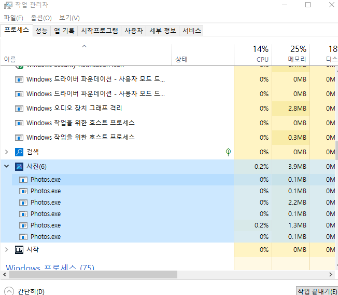Click icon of Windows 오디오 장치 그래프 격리
The width and height of the screenshot is (338, 295).
coord(19,109)
